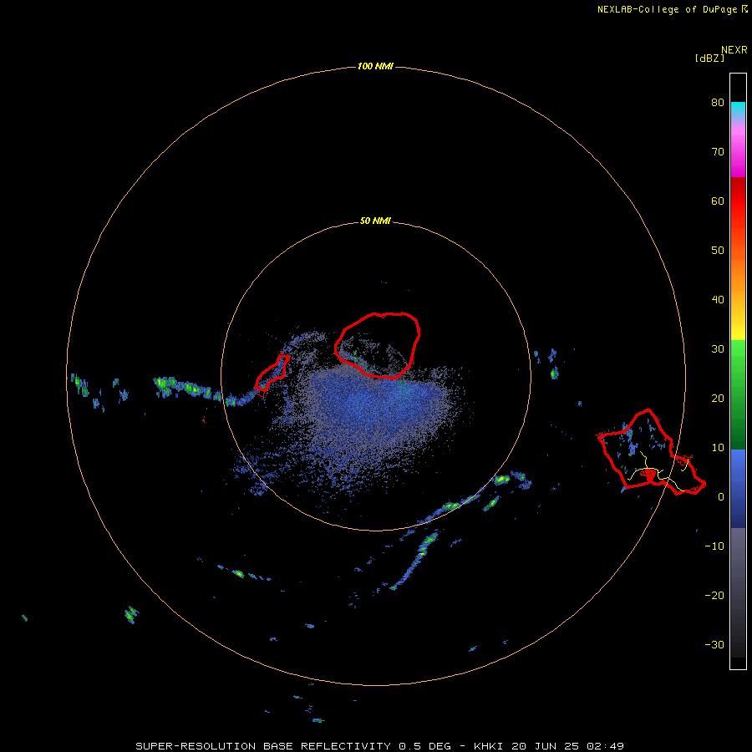Click the NEXR label above the color bar
Viewport: 752px width, 752px height.
(x=734, y=50)
